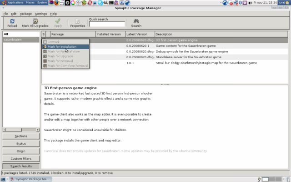Launch Pidgin from the top panel
The height and width of the screenshot is (182, 291).
[x=116, y=3]
